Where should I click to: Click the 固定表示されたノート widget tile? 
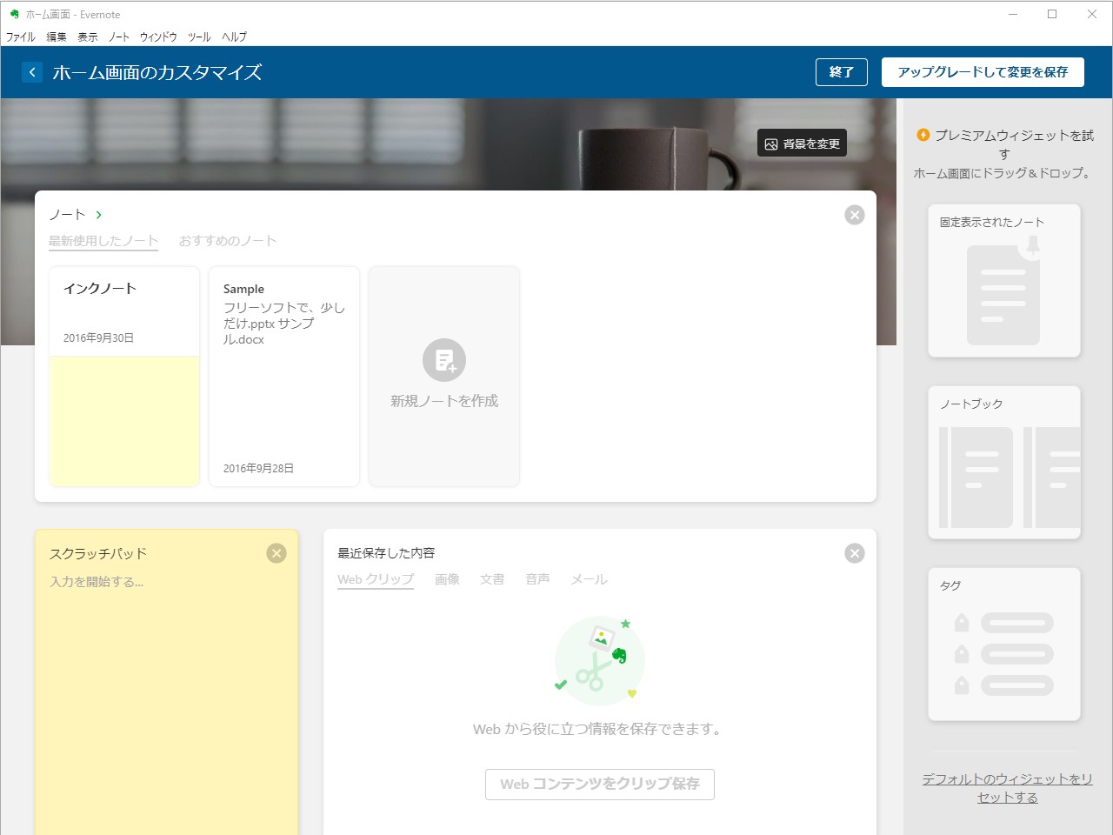[x=1004, y=281]
